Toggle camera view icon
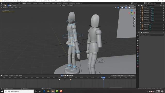This screenshot has width=165, height=93. click(x=134, y=23)
